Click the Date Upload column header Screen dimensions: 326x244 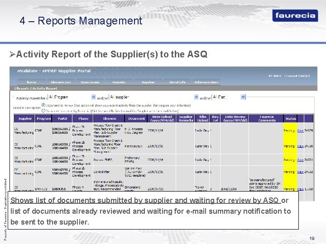point(162,118)
